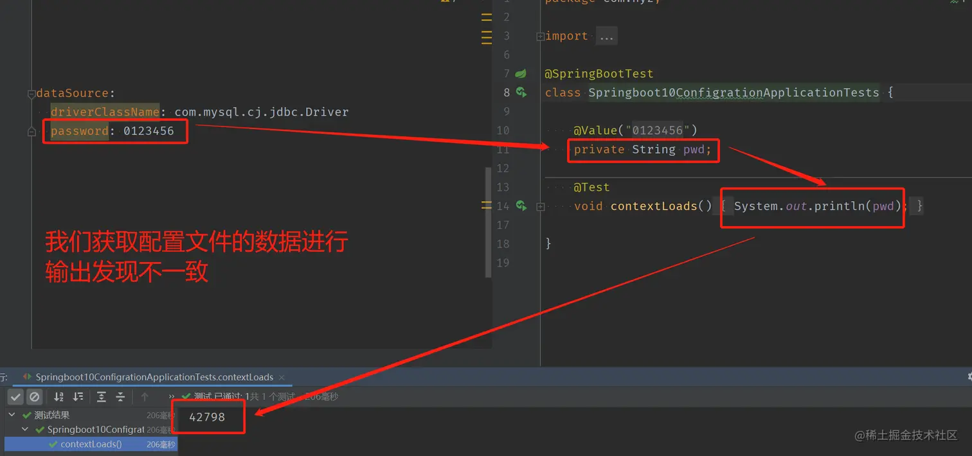
Task: Toggle show ignored tests button
Action: click(x=35, y=397)
